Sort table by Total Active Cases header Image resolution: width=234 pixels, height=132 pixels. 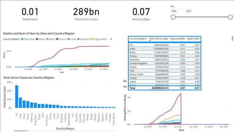point(159,38)
